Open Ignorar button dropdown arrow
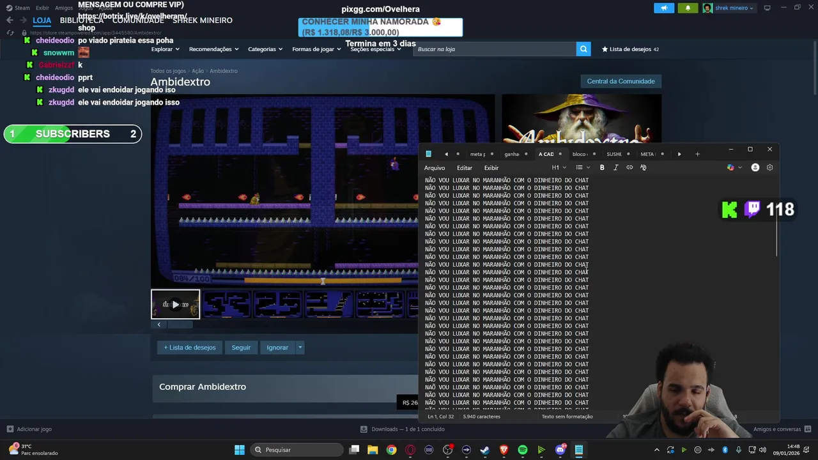Screen dimensions: 818x460 pyautogui.click(x=300, y=348)
